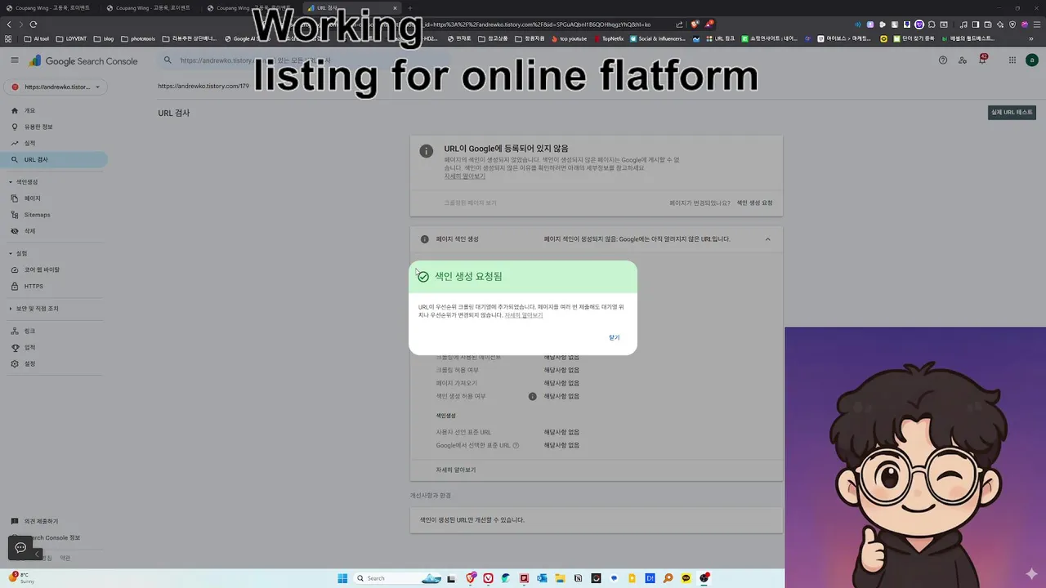Image resolution: width=1046 pixels, height=588 pixels.
Task: Go back in browser
Action: (x=8, y=24)
